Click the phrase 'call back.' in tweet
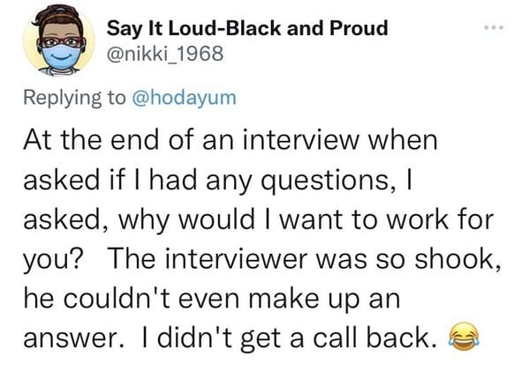529x379 pixels. (x=374, y=338)
